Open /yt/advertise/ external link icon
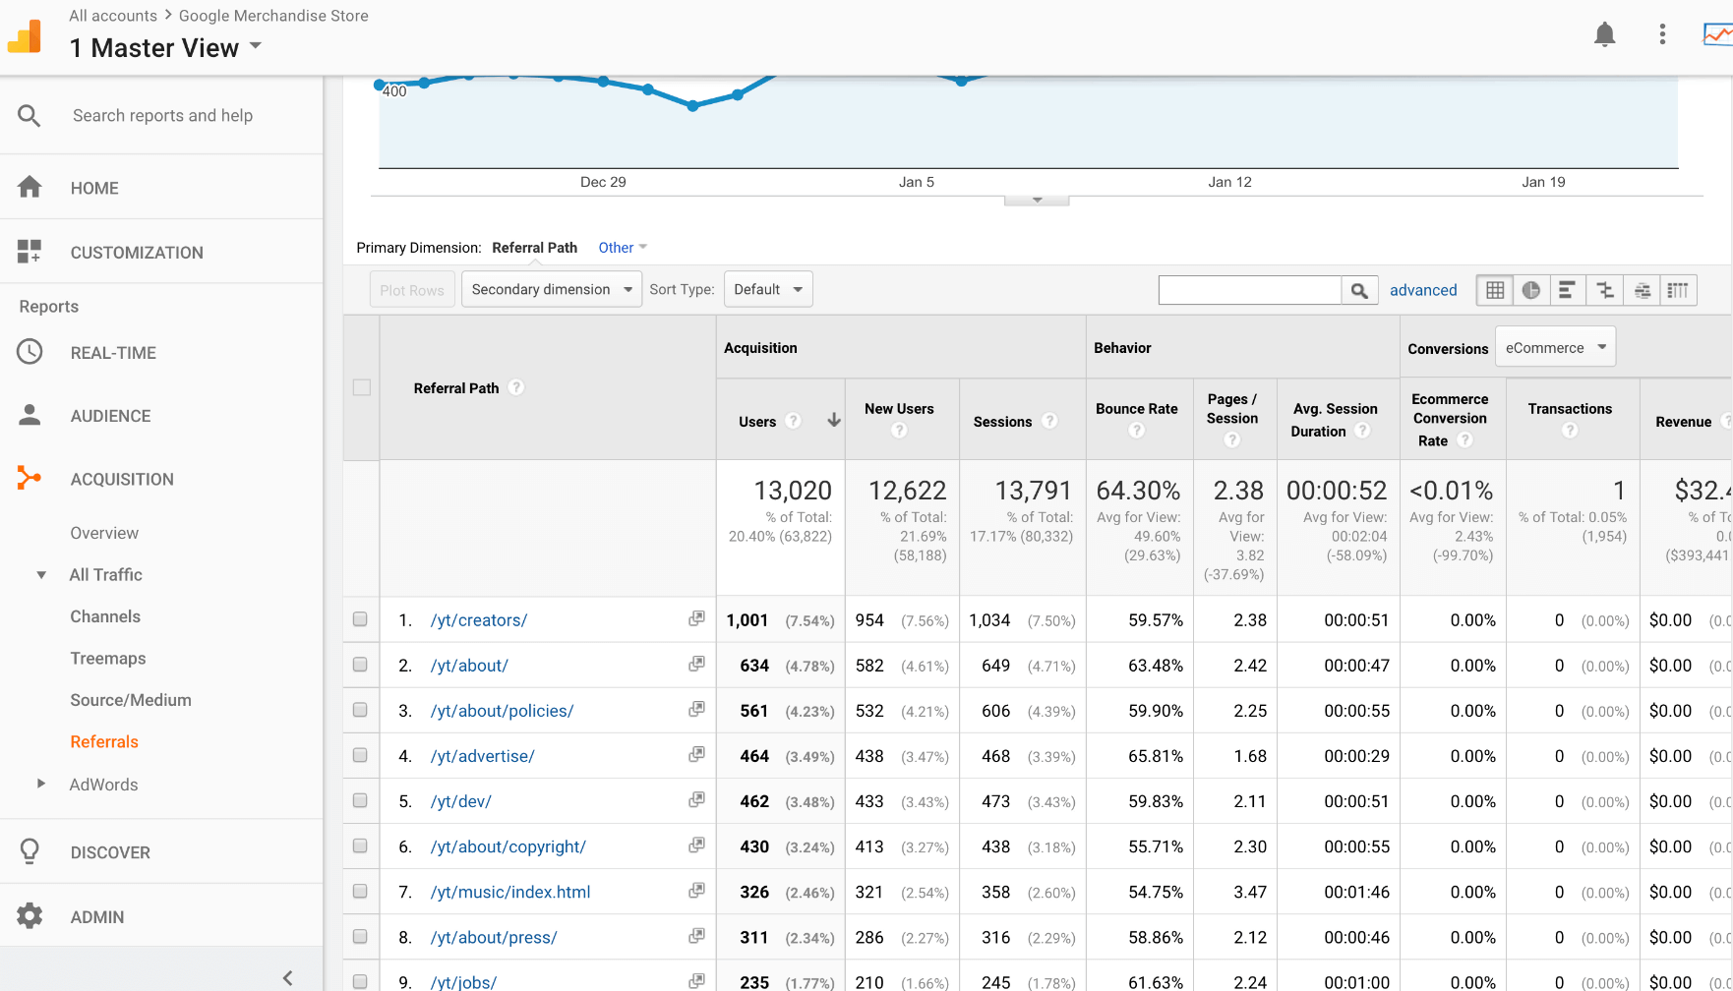The width and height of the screenshot is (1733, 991). [696, 754]
